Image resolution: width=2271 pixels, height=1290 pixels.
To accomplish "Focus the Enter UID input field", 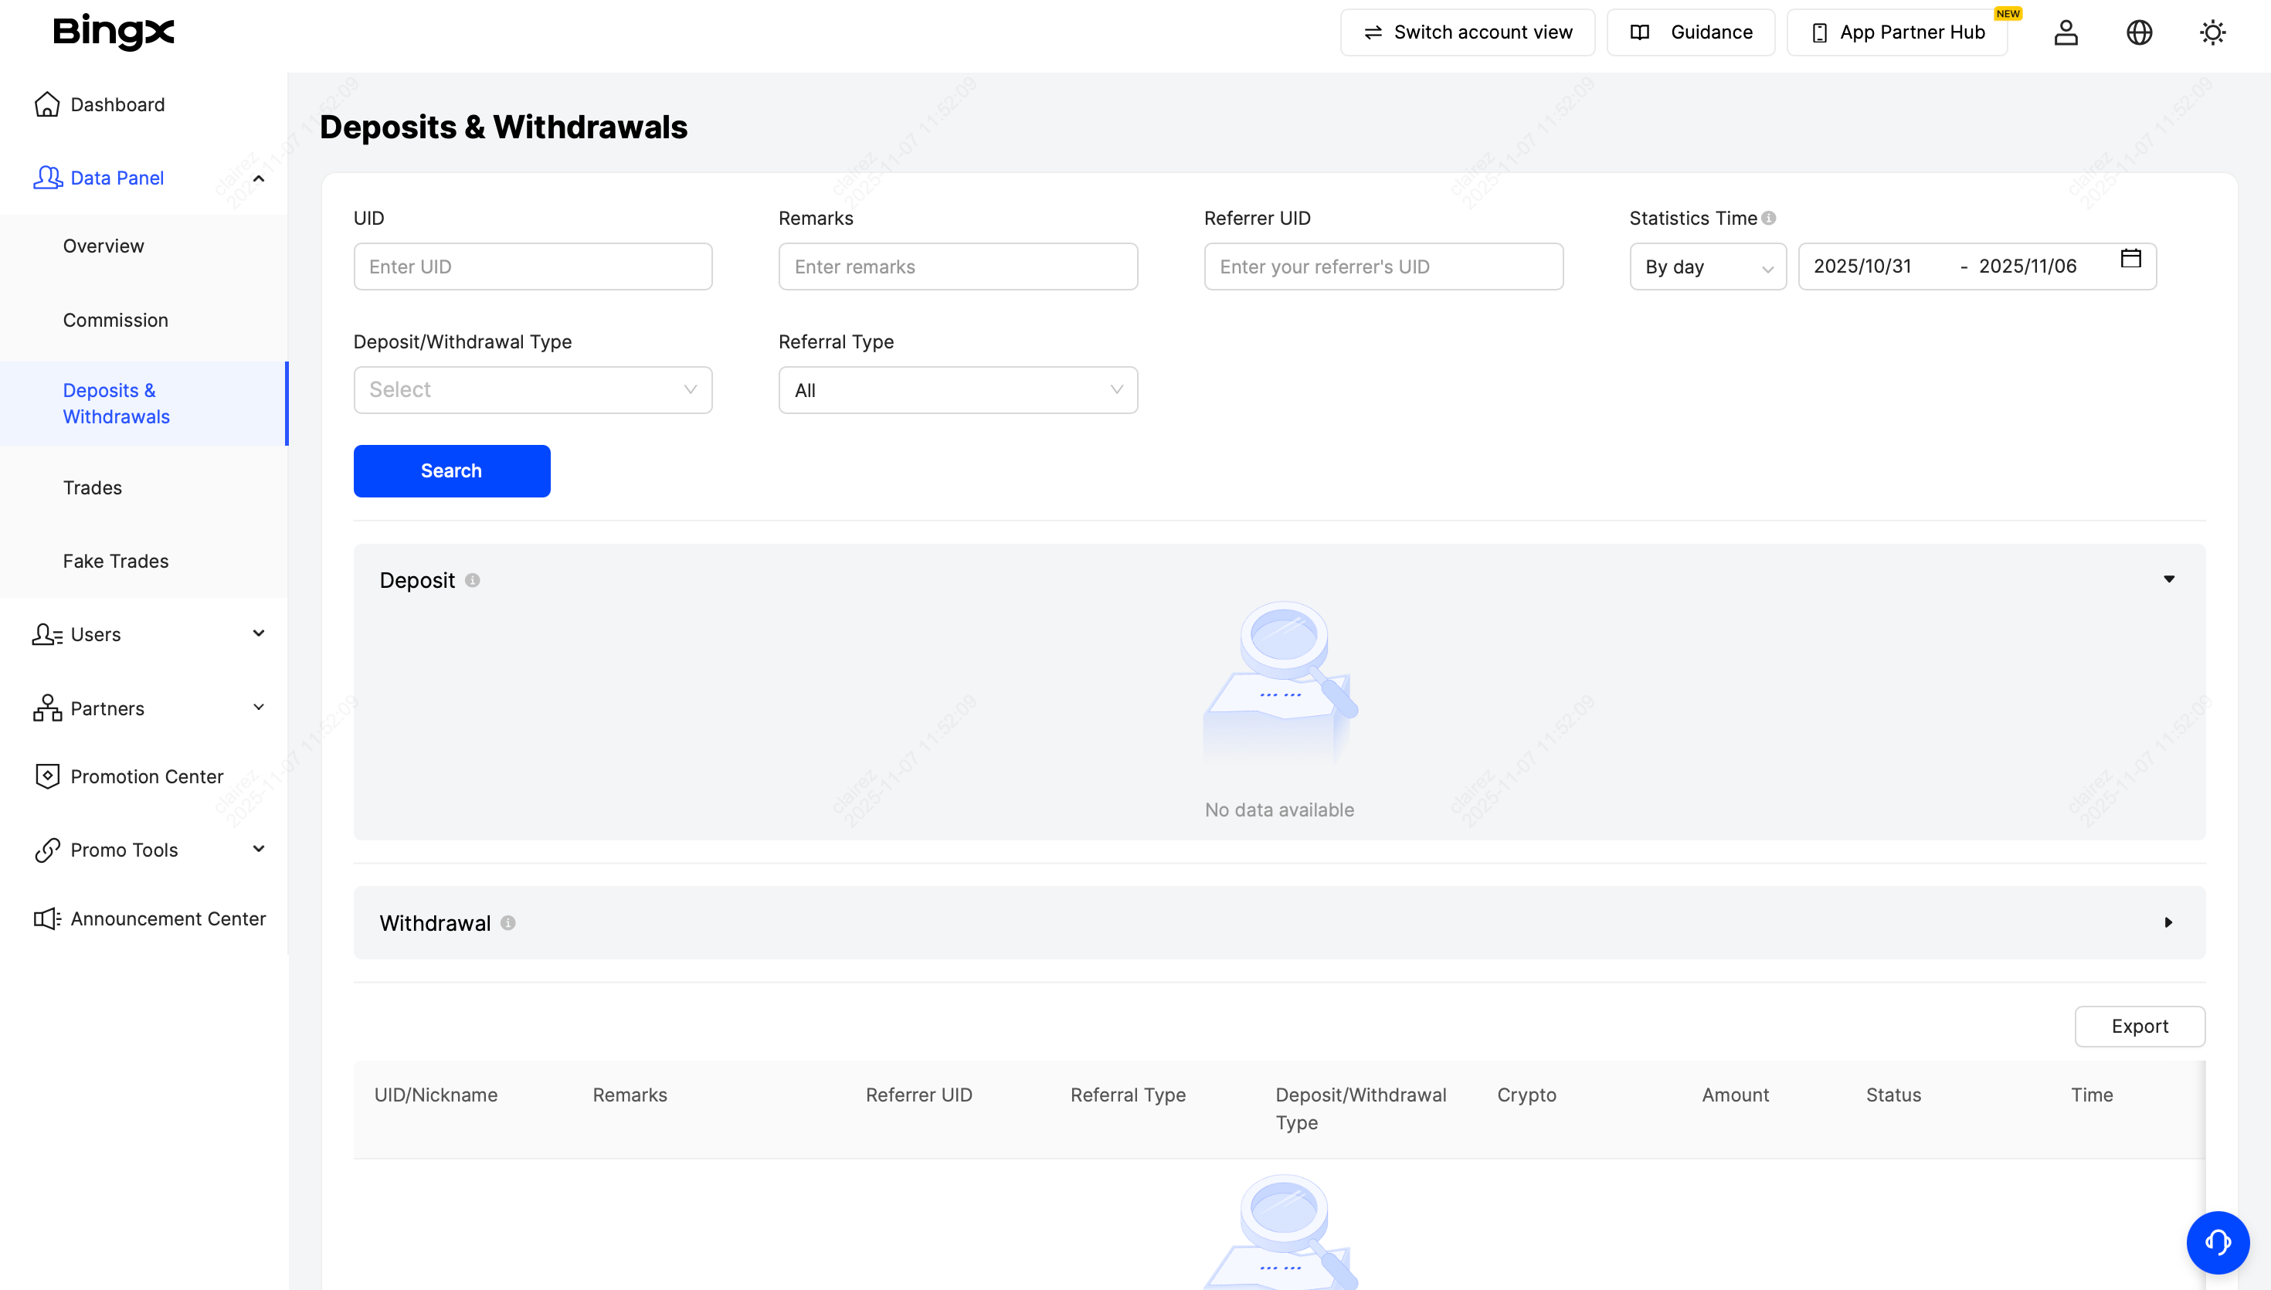I will tap(532, 266).
